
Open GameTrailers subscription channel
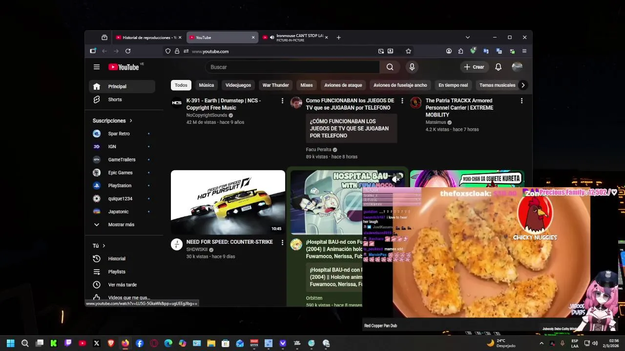click(122, 159)
